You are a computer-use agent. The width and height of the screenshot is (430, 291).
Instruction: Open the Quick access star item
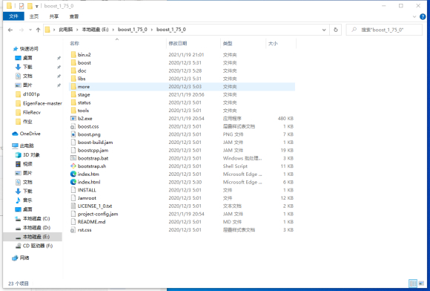pyautogui.click(x=26, y=49)
